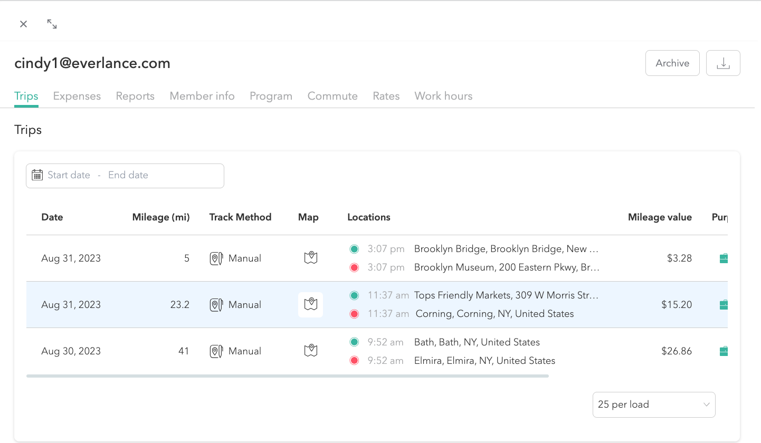Click the horizontal scrollbar under the trips table
Screen dimensions: 761x443
[288, 376]
